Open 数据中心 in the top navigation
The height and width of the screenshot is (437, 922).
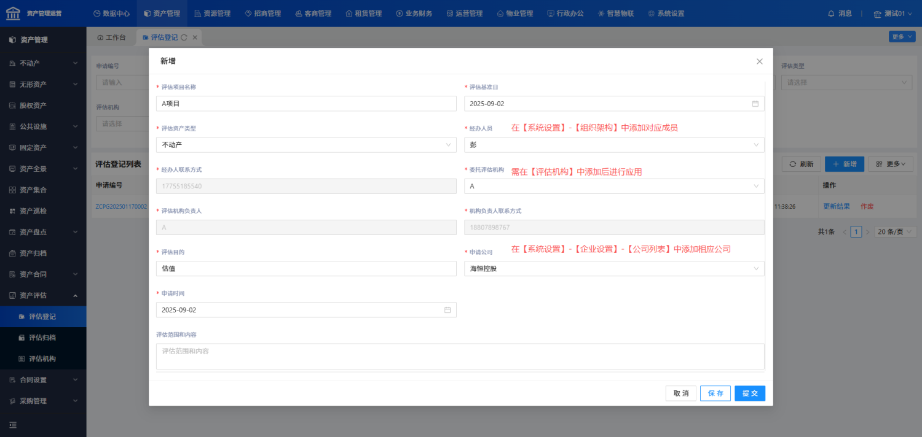point(111,13)
